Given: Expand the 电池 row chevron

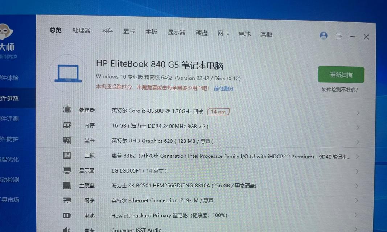Looking at the screenshot, I should tap(356, 215).
